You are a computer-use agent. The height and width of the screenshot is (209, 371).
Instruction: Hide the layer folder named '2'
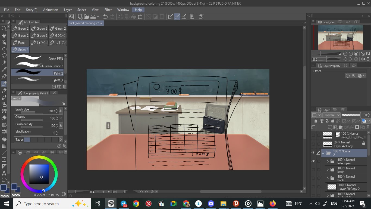313,153
